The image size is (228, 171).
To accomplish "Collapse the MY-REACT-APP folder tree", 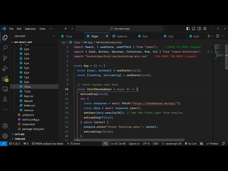I will point(23,42).
